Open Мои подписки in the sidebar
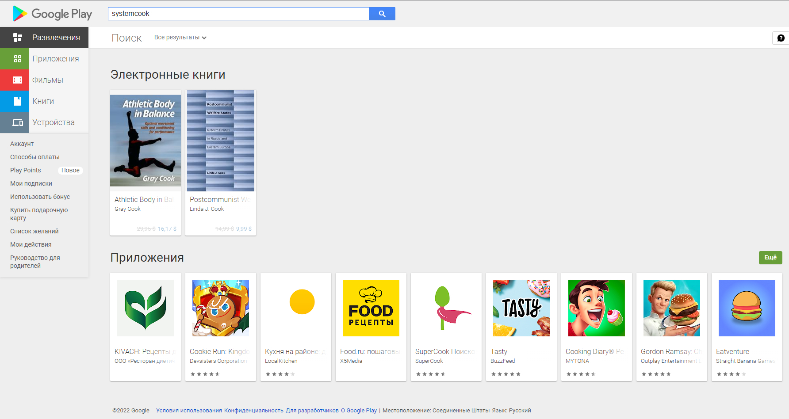The width and height of the screenshot is (789, 419). (x=31, y=183)
